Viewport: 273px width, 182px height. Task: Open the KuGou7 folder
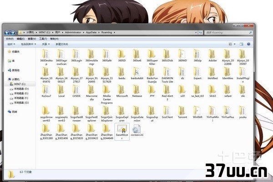point(46,91)
